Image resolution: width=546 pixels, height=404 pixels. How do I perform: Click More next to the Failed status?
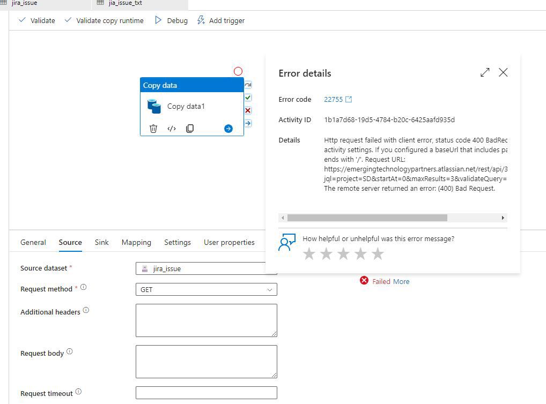point(402,281)
